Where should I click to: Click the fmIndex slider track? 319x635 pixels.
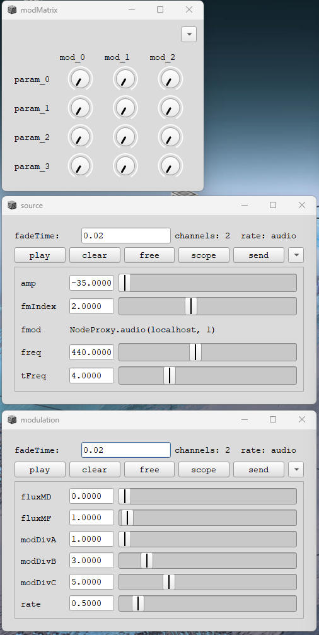(207, 306)
